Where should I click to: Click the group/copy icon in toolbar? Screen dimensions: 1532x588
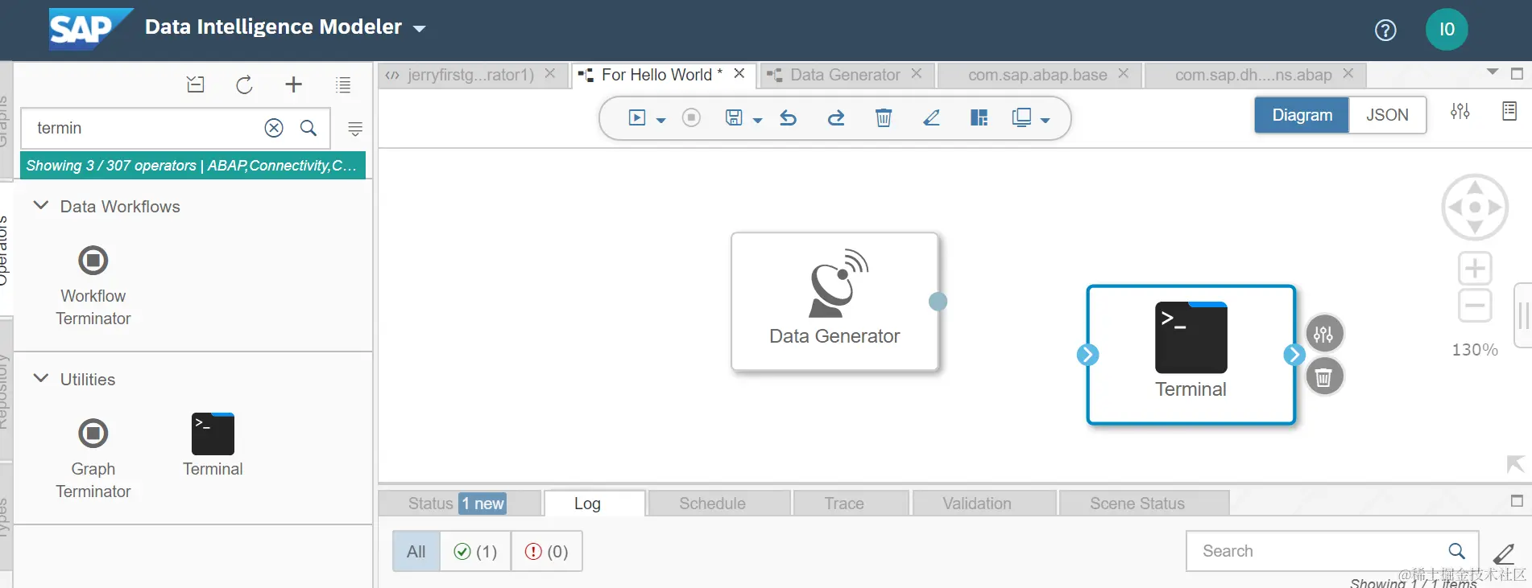click(1021, 117)
